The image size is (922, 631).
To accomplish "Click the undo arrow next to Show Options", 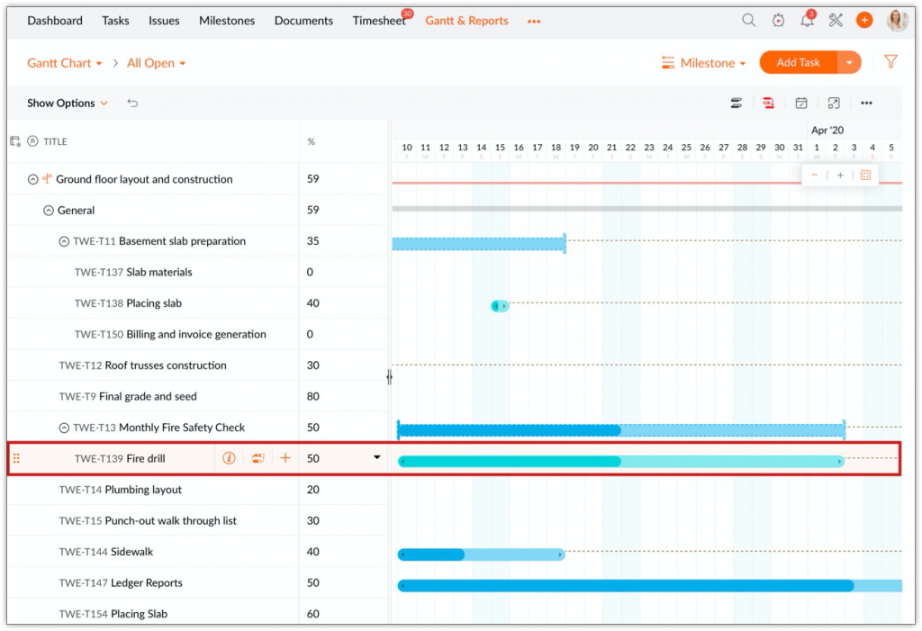I will pos(132,103).
